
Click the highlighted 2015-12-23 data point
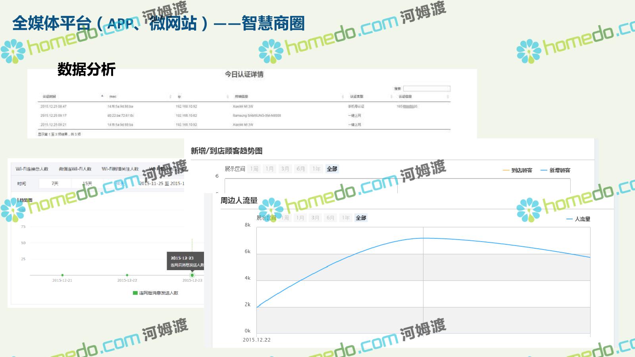click(x=192, y=275)
